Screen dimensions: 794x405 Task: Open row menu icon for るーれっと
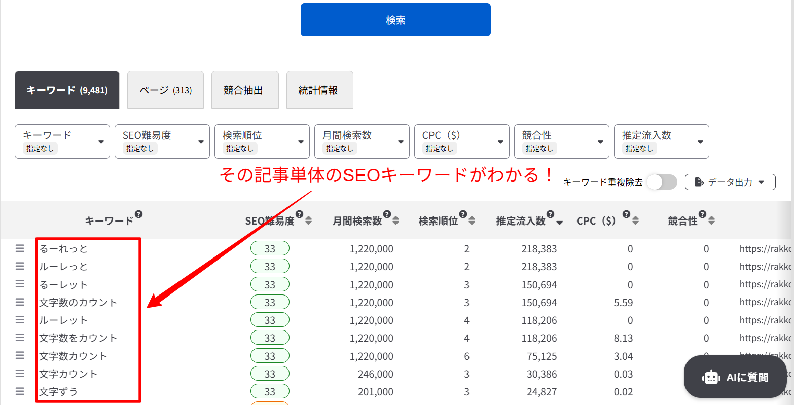pyautogui.click(x=20, y=248)
